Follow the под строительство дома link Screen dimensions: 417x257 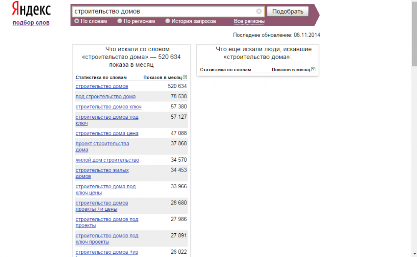106,97
